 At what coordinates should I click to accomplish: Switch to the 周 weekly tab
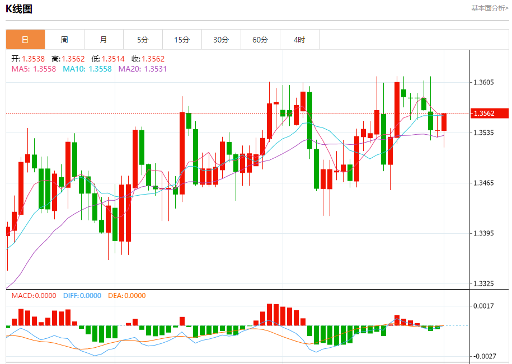click(65, 40)
